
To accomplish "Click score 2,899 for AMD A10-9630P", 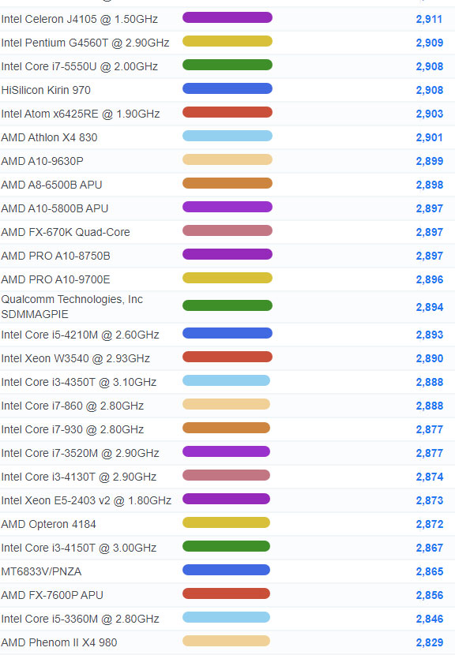I will click(430, 161).
